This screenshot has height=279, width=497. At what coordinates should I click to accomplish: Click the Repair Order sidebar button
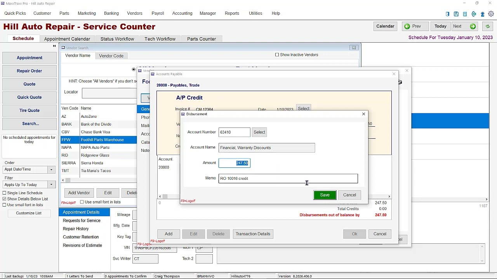[x=30, y=71]
